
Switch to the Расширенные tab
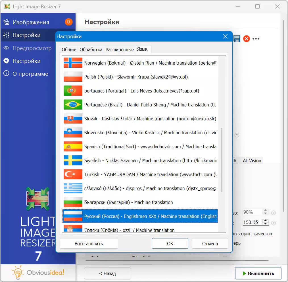[x=120, y=50]
